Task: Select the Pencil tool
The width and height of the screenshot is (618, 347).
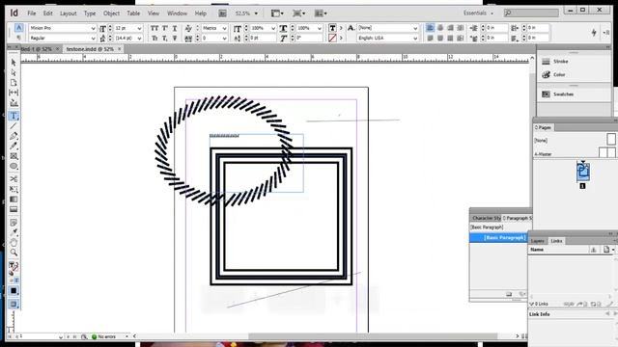Action: coord(14,146)
